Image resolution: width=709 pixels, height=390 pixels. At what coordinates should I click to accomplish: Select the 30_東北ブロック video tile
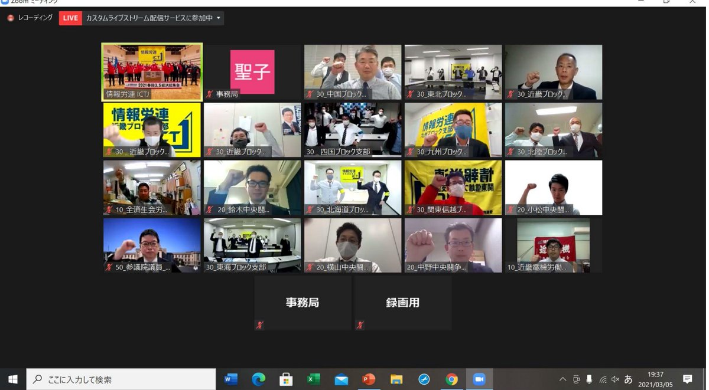[453, 72]
